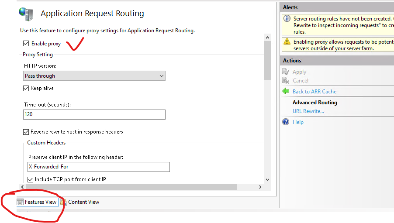Toggle Reverse rewrite host in response headers
The width and height of the screenshot is (394, 223).
pos(26,132)
